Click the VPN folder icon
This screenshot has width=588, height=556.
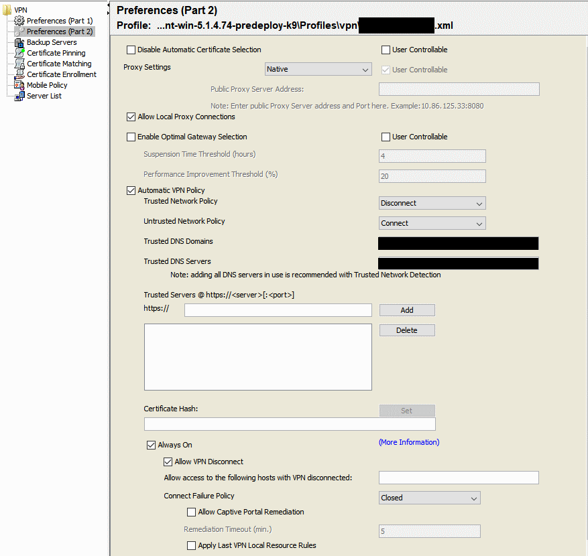click(7, 10)
